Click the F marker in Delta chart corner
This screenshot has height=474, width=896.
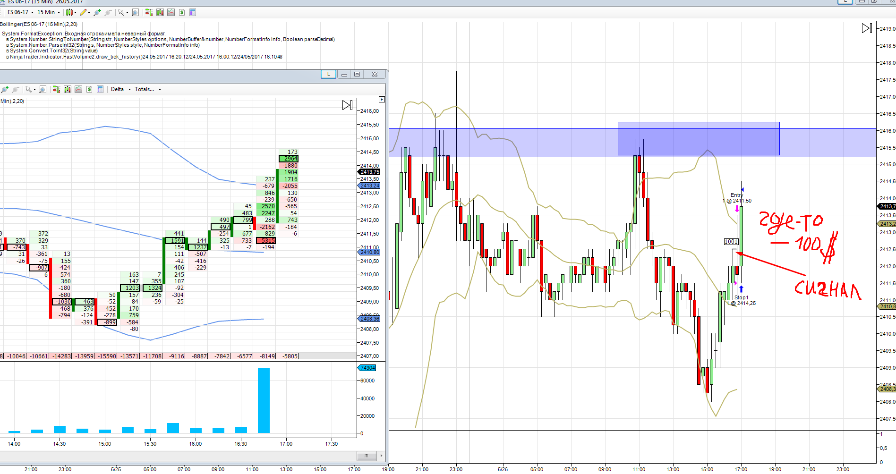382,99
